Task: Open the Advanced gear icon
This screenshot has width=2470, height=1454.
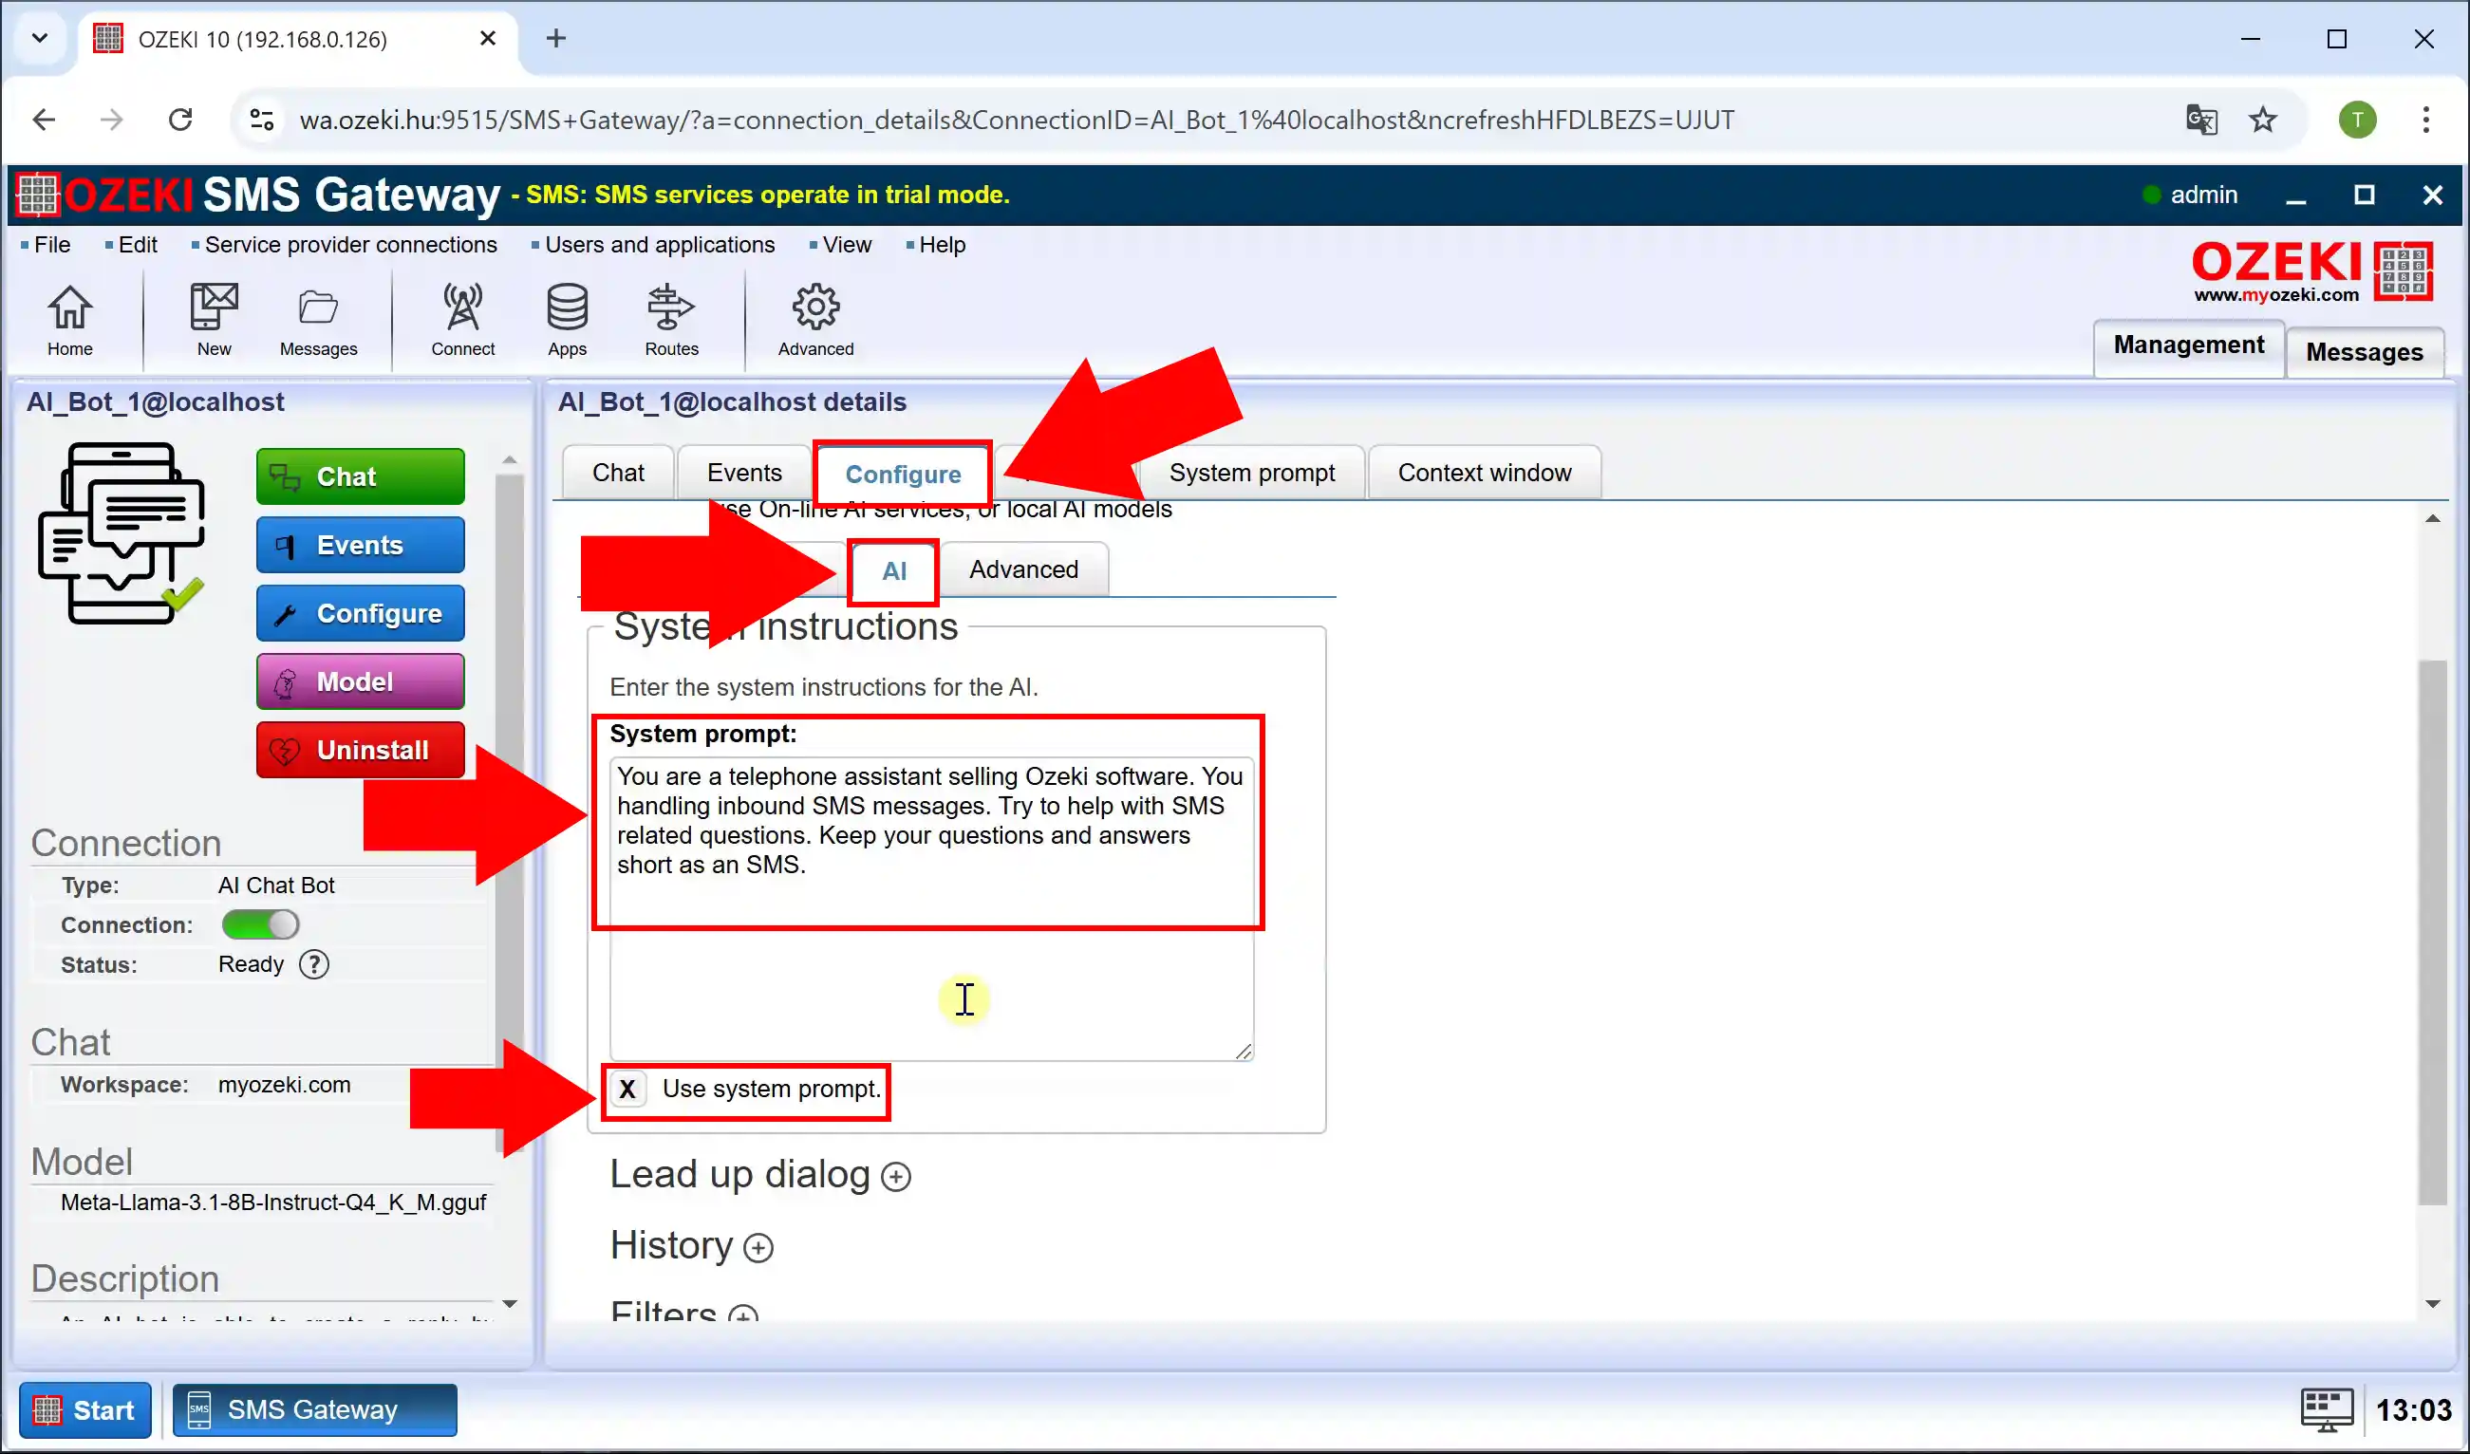Action: 815,321
